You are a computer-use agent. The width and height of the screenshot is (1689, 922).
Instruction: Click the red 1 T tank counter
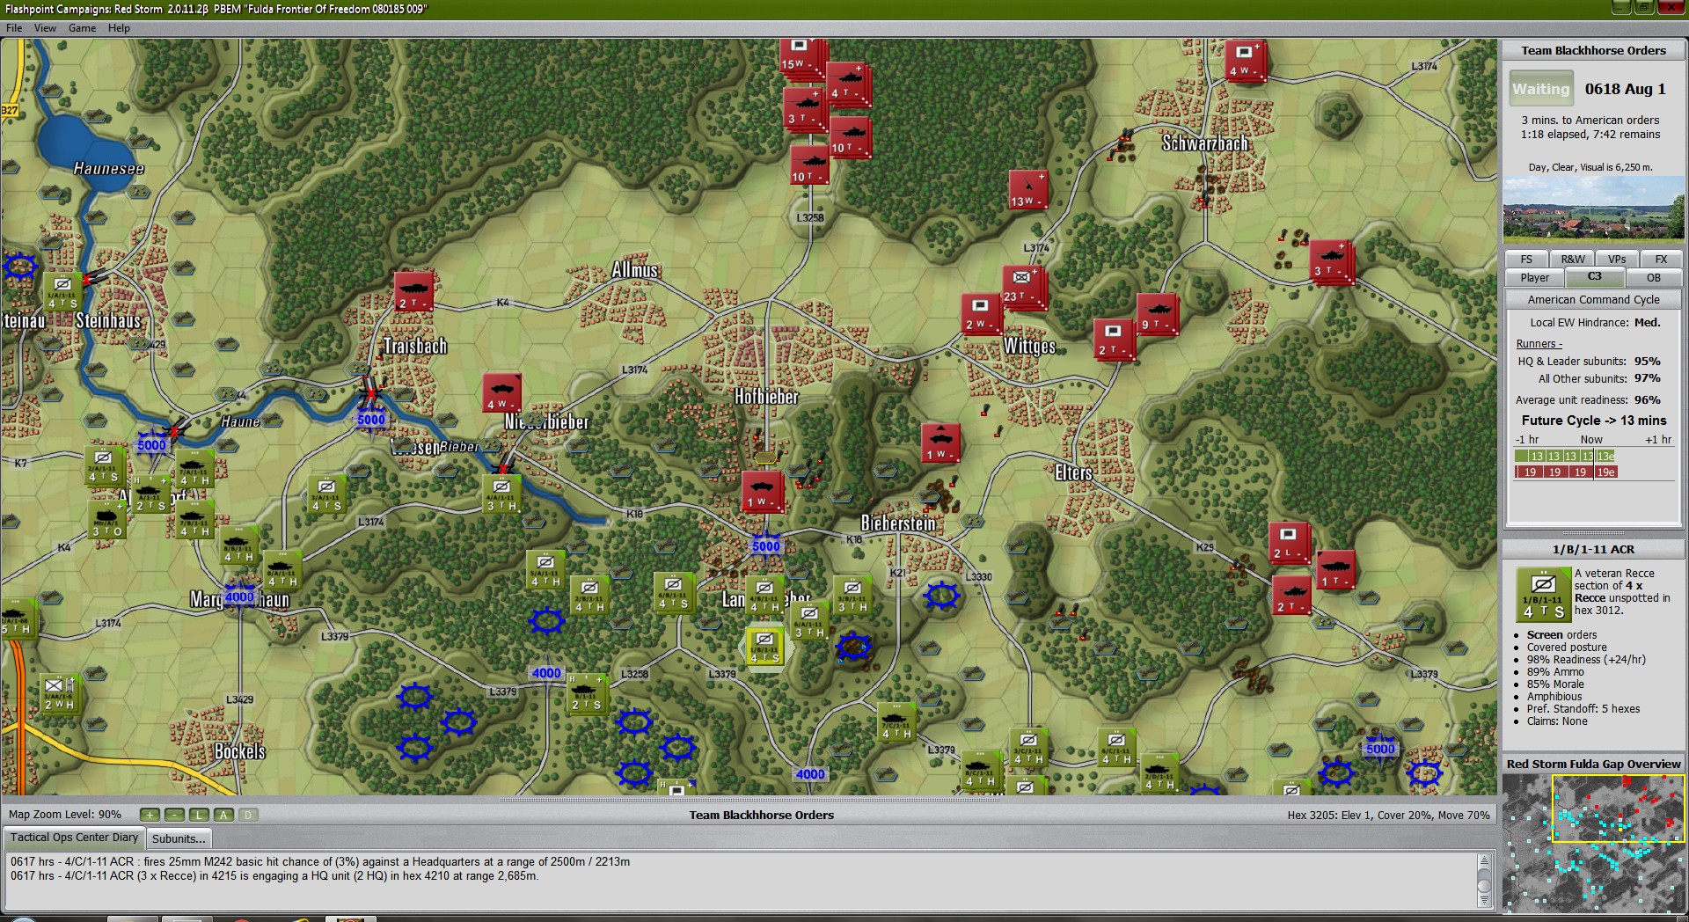1334,569
